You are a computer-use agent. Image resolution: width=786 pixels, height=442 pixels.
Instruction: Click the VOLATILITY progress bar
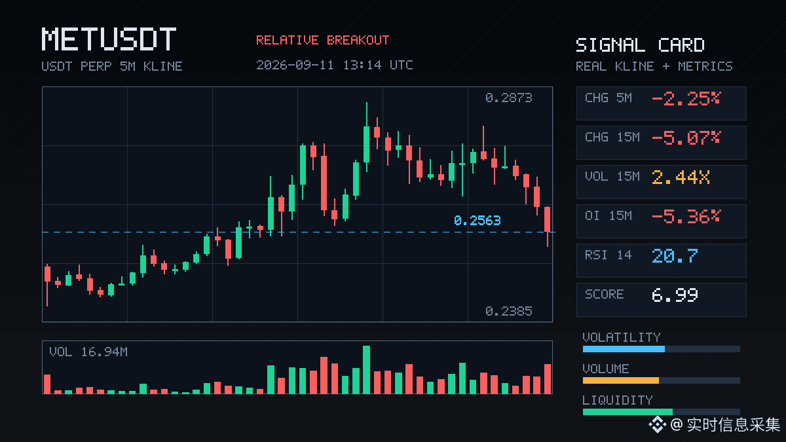pos(661,349)
